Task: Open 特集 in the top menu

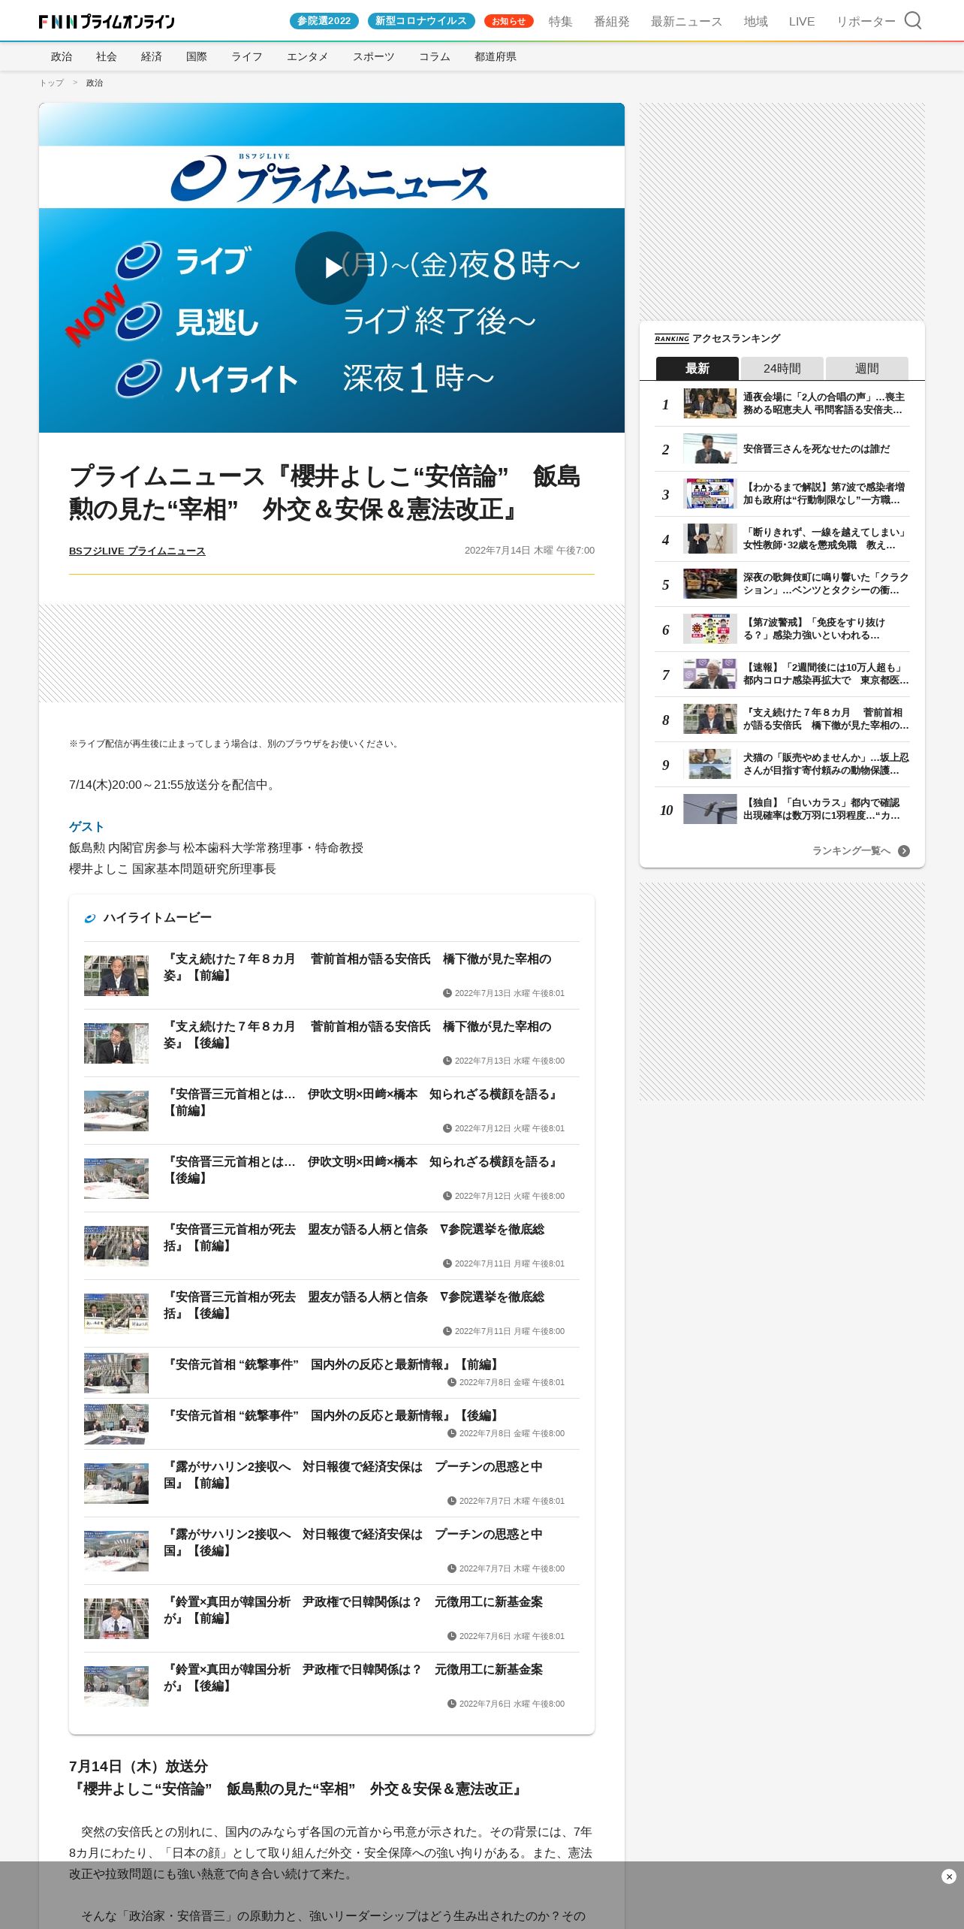Action: [560, 22]
